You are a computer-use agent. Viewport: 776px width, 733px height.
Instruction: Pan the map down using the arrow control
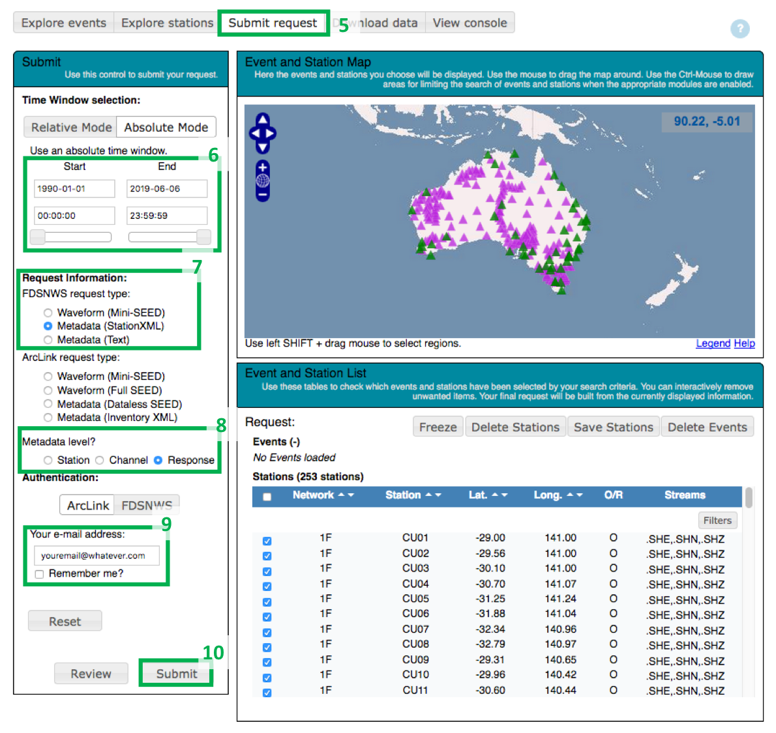click(262, 147)
